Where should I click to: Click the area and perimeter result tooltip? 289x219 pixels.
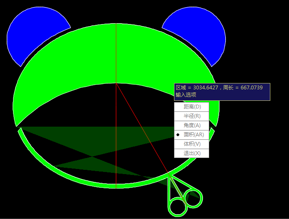click(x=222, y=87)
